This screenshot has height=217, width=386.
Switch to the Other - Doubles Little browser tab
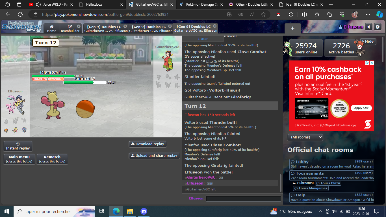(x=250, y=5)
